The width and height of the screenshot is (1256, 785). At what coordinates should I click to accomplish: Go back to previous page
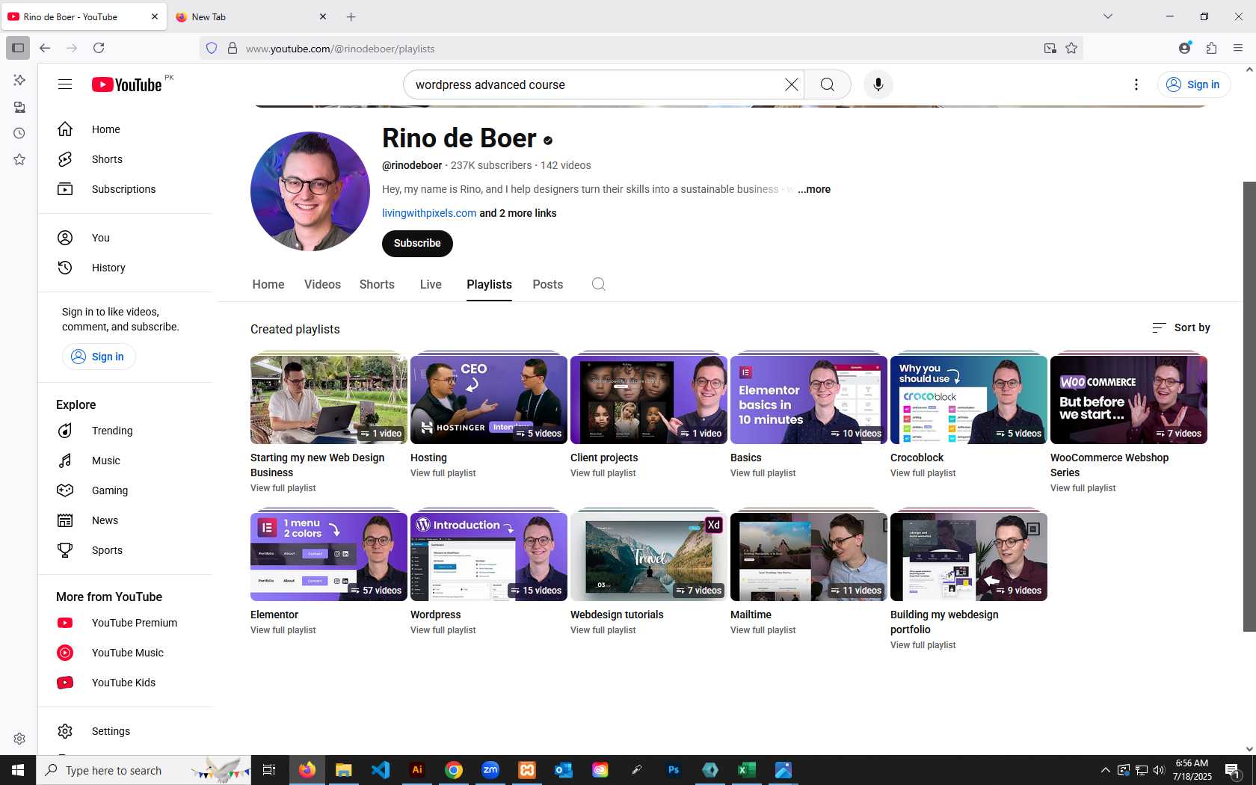coord(45,48)
